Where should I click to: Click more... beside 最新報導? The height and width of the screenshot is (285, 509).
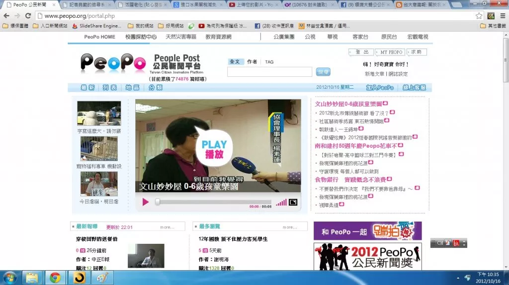[x=167, y=228]
